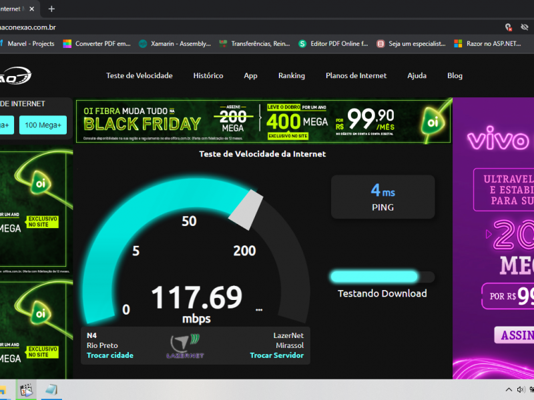Click the Mirassol server location text

click(x=290, y=345)
